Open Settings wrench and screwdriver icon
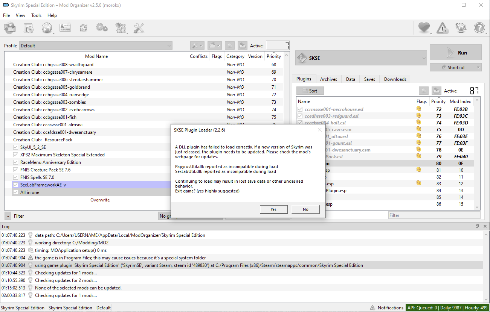This screenshot has height=312, width=490. pos(139,28)
